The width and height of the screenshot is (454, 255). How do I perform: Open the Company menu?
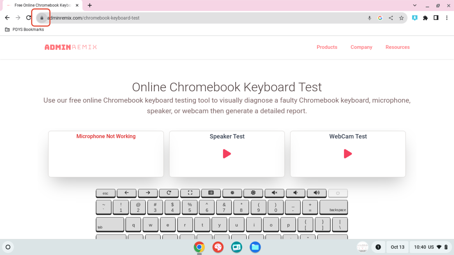361,47
